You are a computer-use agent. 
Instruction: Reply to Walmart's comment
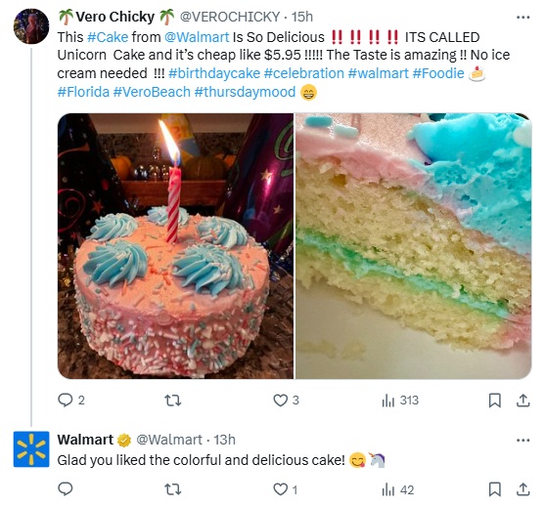tap(65, 489)
